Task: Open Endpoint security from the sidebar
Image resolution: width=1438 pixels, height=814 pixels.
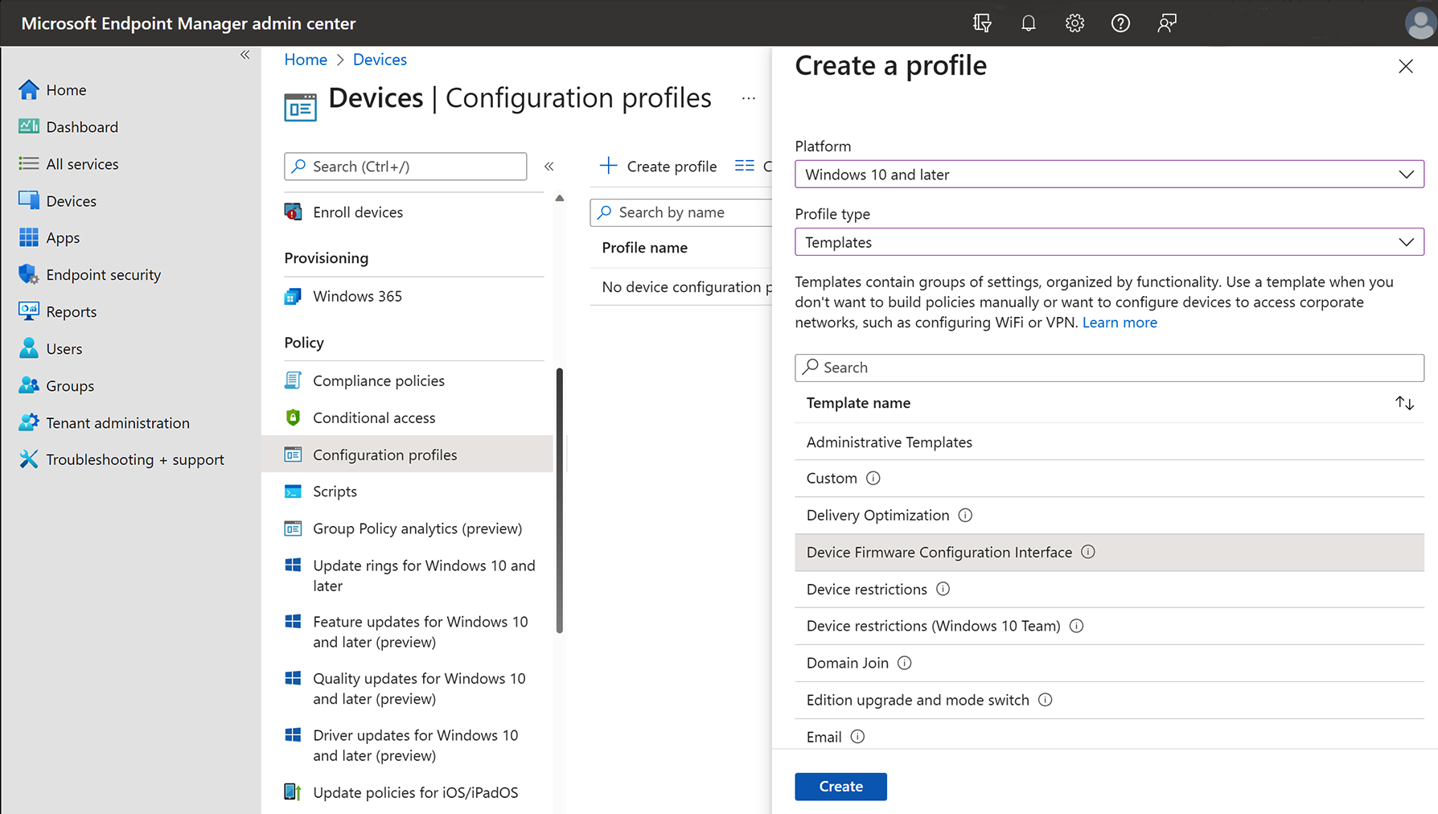Action: pyautogui.click(x=103, y=274)
